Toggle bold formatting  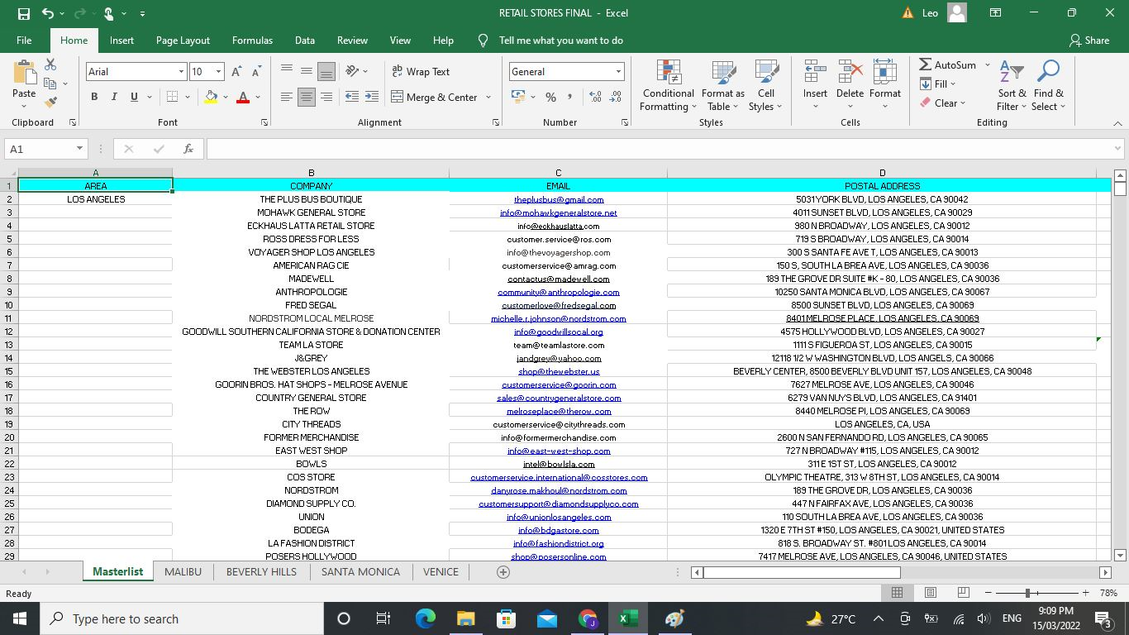[x=94, y=97]
